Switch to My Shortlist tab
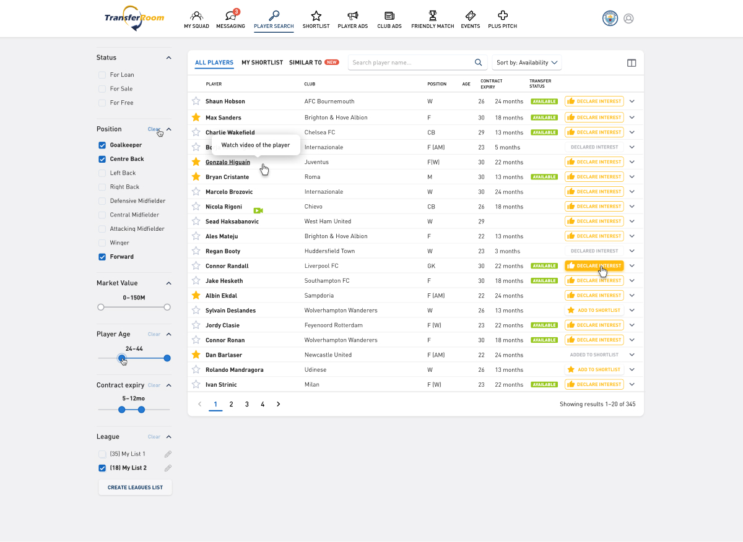Screen dimensions: 743x542 point(263,62)
